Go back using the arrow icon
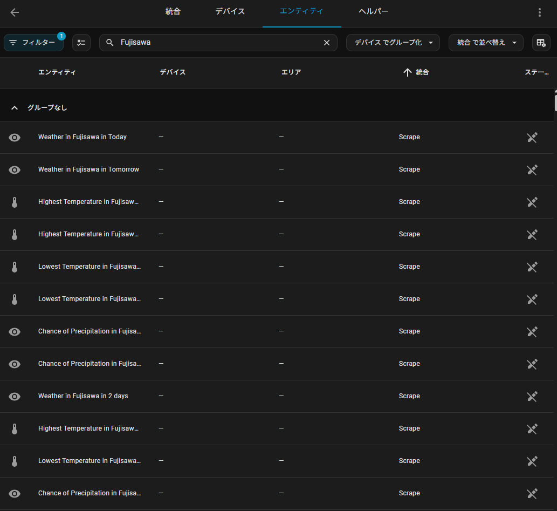 tap(15, 12)
